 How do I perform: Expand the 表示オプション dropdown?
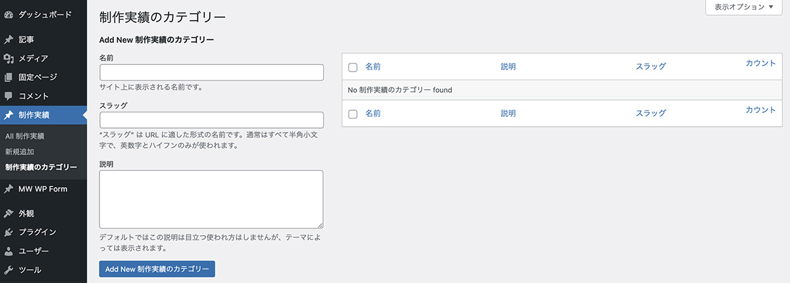point(743,7)
